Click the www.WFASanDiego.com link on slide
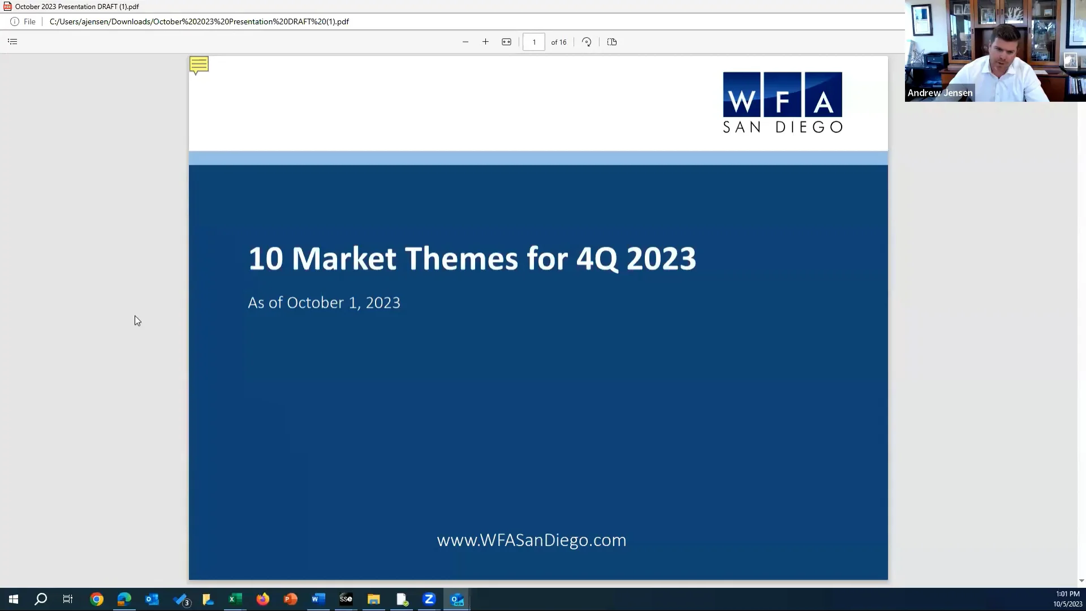Viewport: 1086px width, 611px height. [x=532, y=540]
